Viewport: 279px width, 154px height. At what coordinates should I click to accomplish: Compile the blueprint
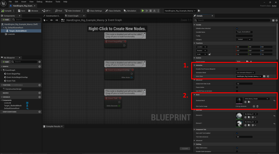tap(6, 11)
